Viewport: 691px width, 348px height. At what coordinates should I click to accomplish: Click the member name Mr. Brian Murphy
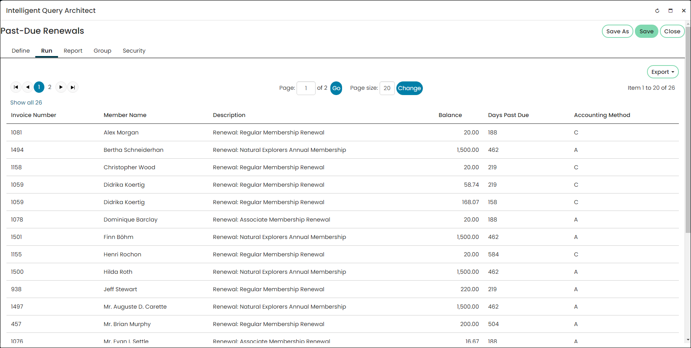(x=127, y=324)
